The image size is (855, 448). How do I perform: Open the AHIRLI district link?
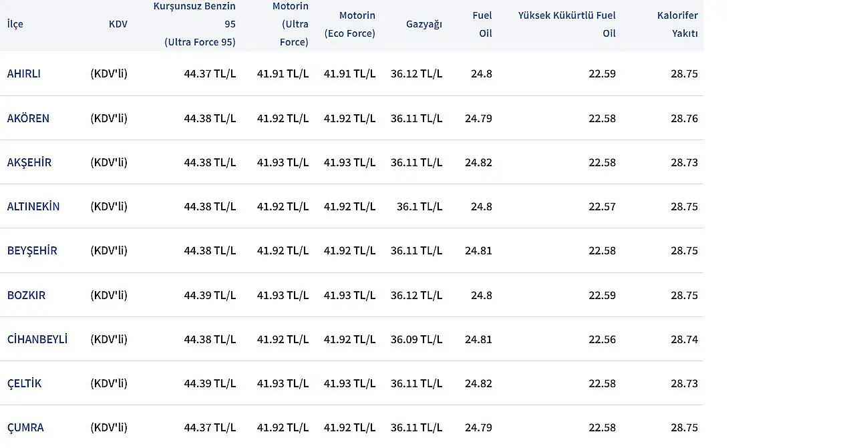pos(24,73)
